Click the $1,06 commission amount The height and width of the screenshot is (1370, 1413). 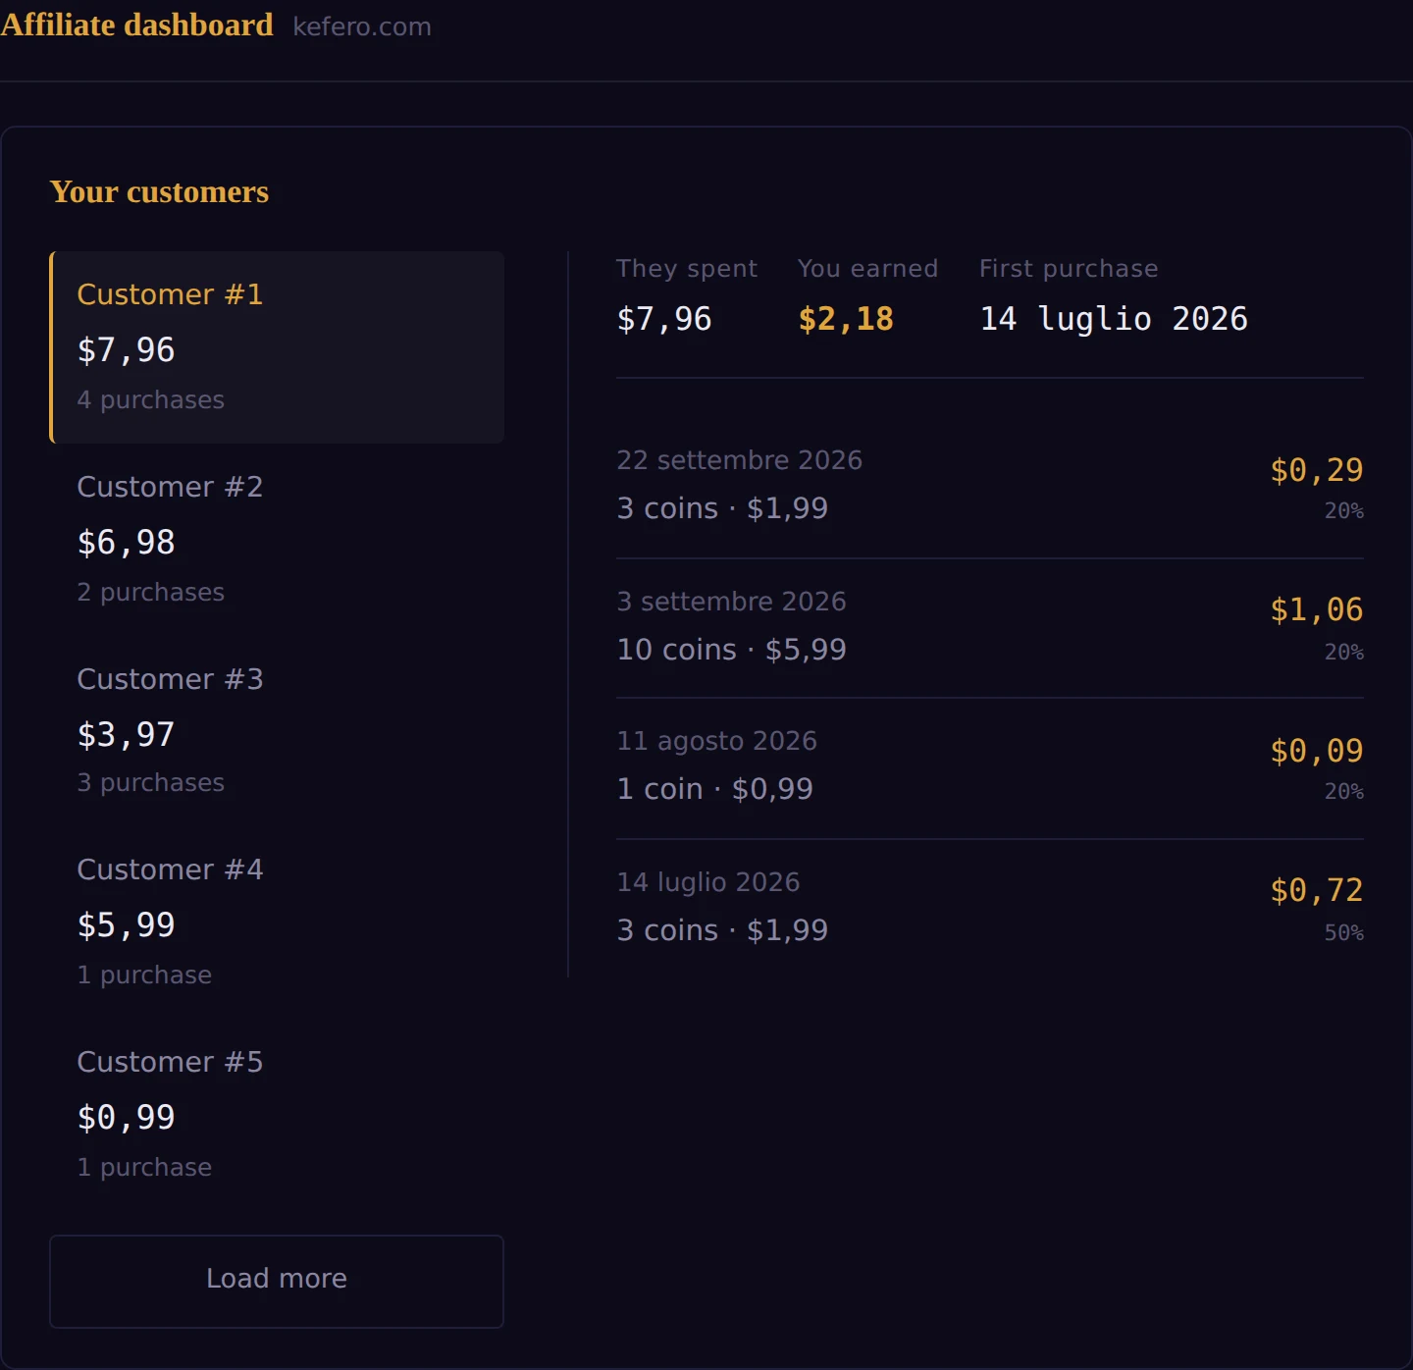click(x=1317, y=609)
